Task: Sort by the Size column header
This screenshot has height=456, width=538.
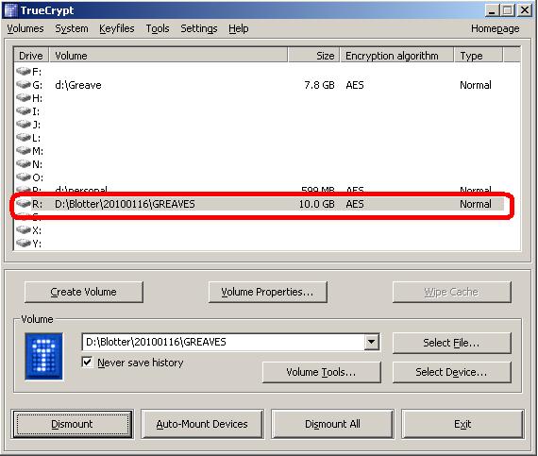Action: 314,56
